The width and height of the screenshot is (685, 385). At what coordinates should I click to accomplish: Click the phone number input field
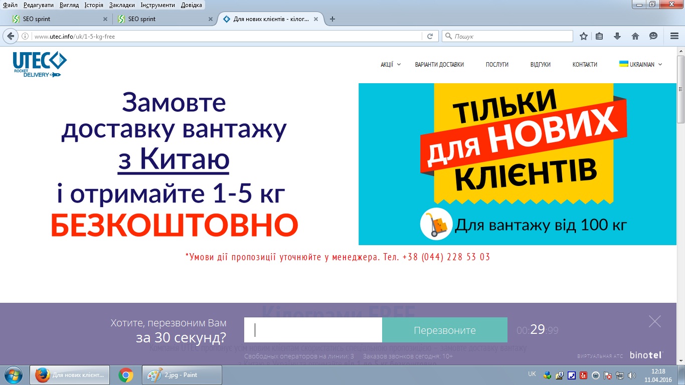[x=313, y=330]
